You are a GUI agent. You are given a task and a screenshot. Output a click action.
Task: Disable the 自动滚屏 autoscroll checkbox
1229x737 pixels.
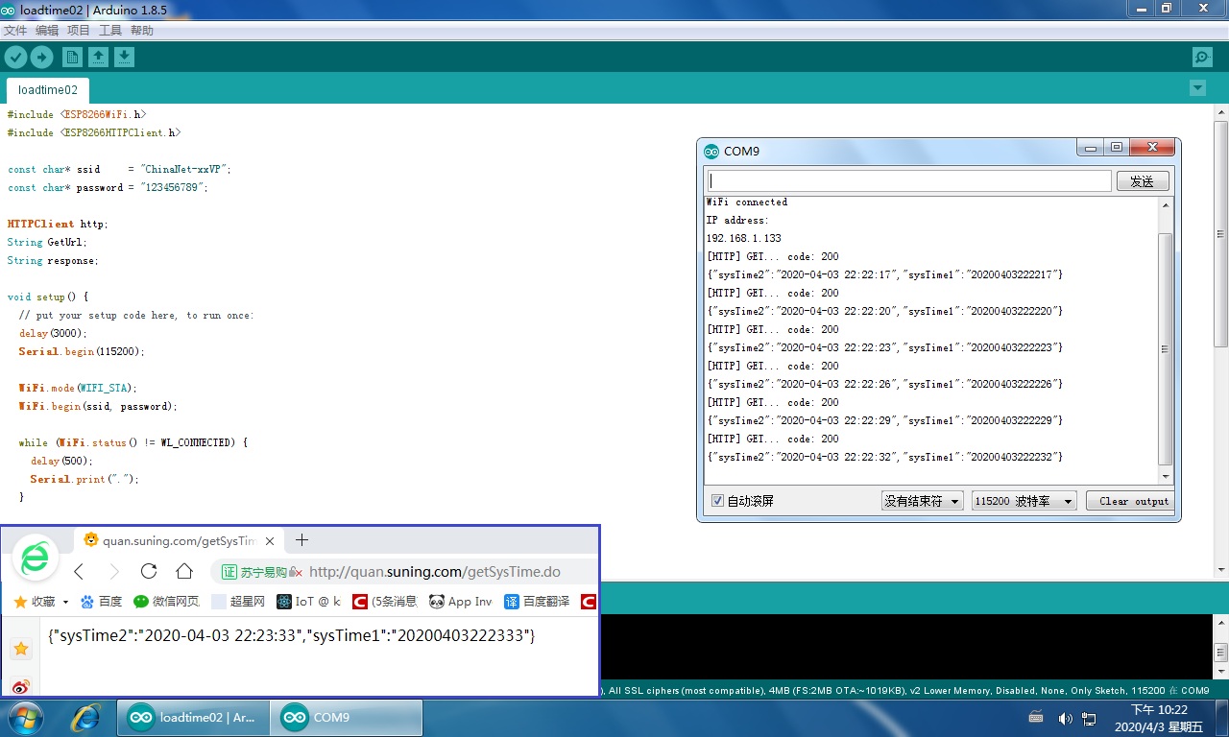[717, 500]
